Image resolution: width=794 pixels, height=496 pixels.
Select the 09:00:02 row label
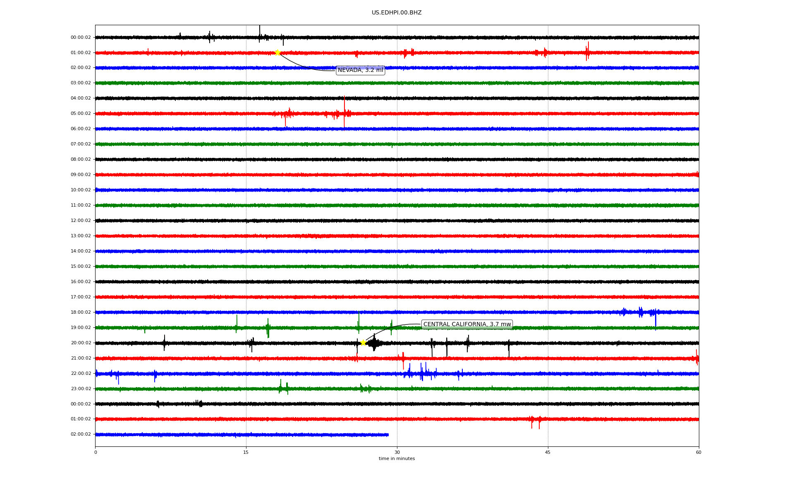81,175
